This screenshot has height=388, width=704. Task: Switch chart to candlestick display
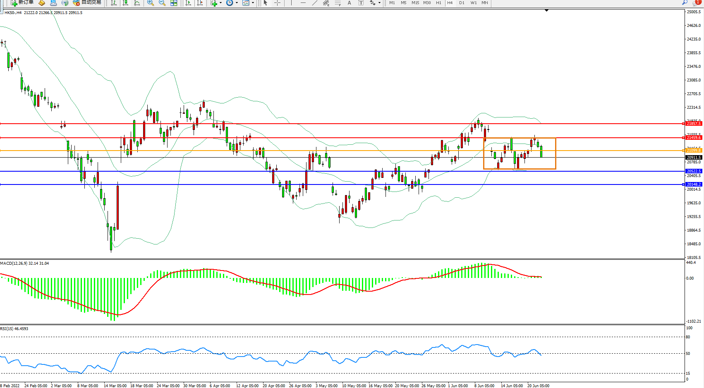[x=125, y=3]
